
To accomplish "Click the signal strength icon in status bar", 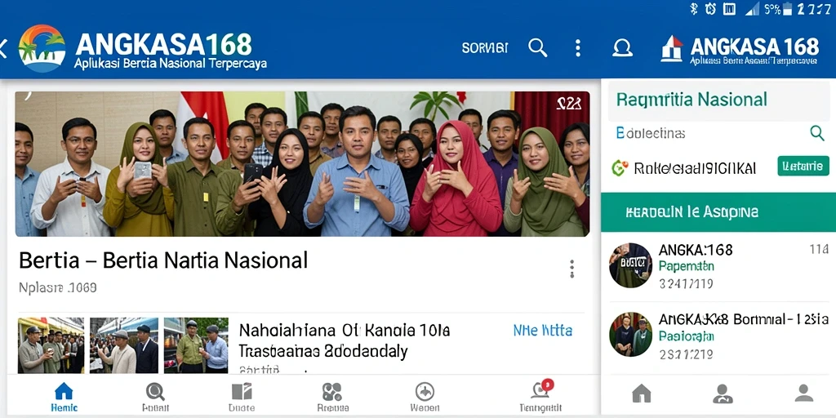I will (x=751, y=8).
